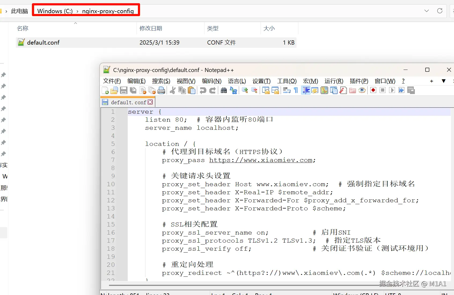Open the 文件(F) menu
The width and height of the screenshot is (454, 295).
pyautogui.click(x=112, y=81)
